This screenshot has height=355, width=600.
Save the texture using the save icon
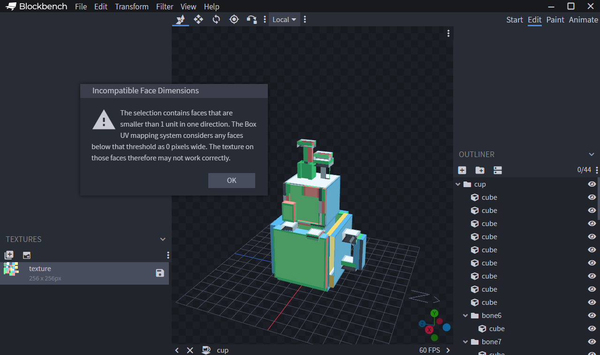pos(160,272)
